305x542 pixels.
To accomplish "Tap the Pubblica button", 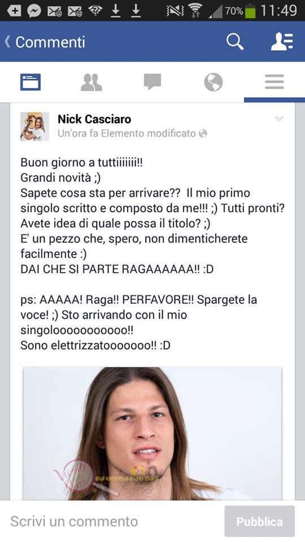I will (x=260, y=521).
